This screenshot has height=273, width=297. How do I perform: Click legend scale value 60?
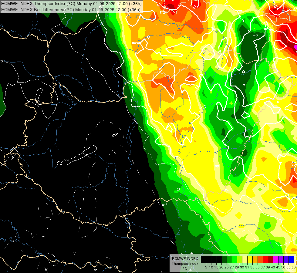pyautogui.click(x=294, y=267)
